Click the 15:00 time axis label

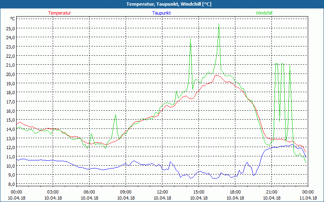pos(198,192)
